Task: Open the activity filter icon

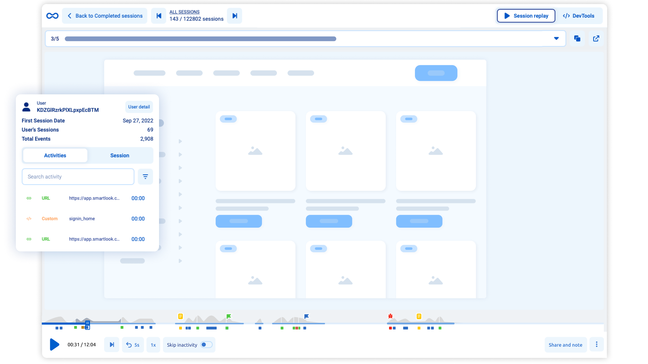Action: coord(145,177)
